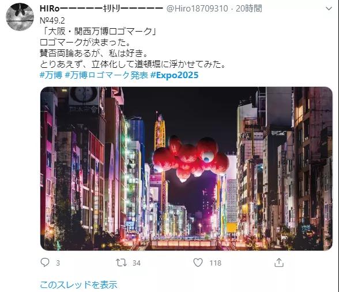The height and width of the screenshot is (292, 339).
Task: Click the tweet text line ロゴマークが決まった。
Action: point(85,42)
